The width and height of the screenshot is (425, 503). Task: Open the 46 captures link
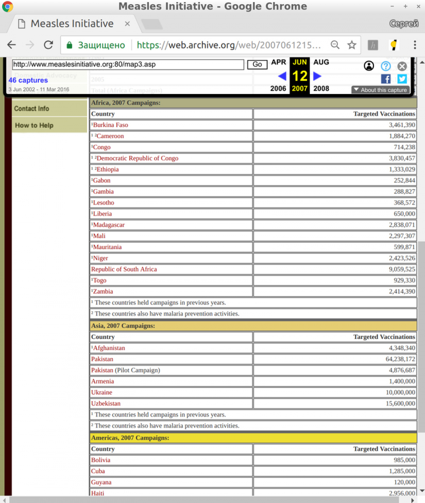coord(28,80)
